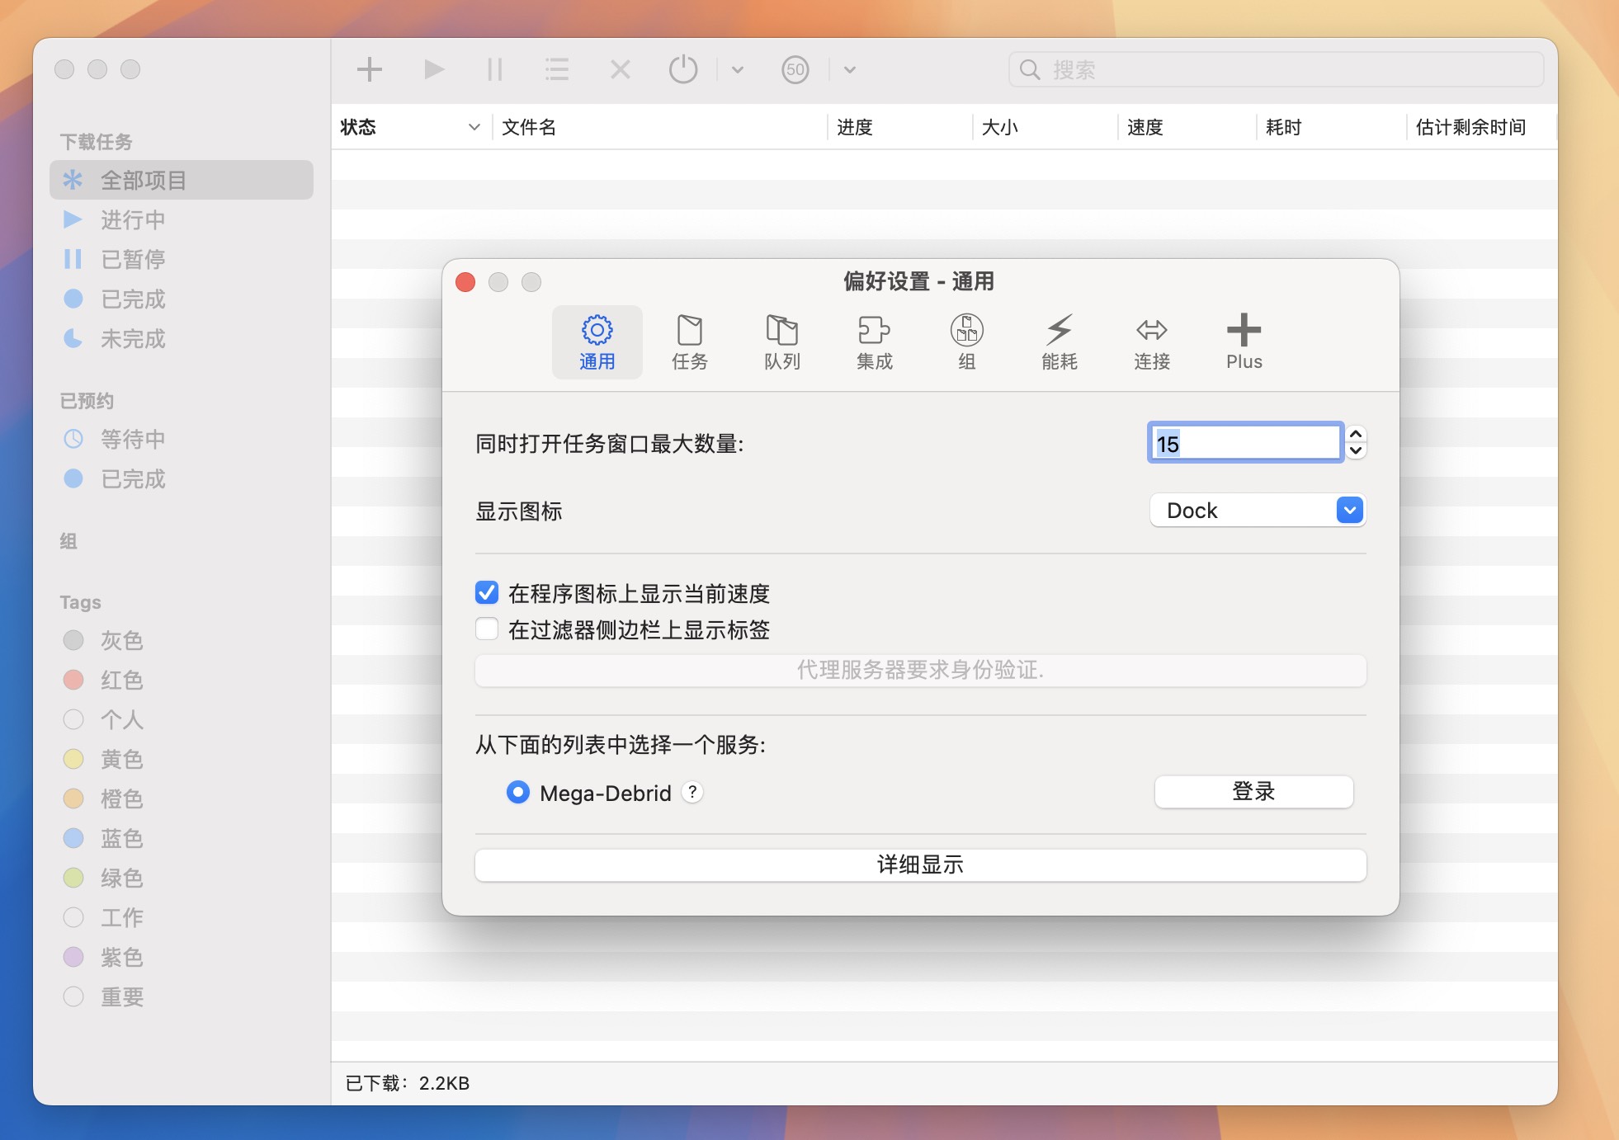Image resolution: width=1619 pixels, height=1140 pixels.
Task: Enable 在过滤器侧边栏上显示标签
Action: click(487, 629)
